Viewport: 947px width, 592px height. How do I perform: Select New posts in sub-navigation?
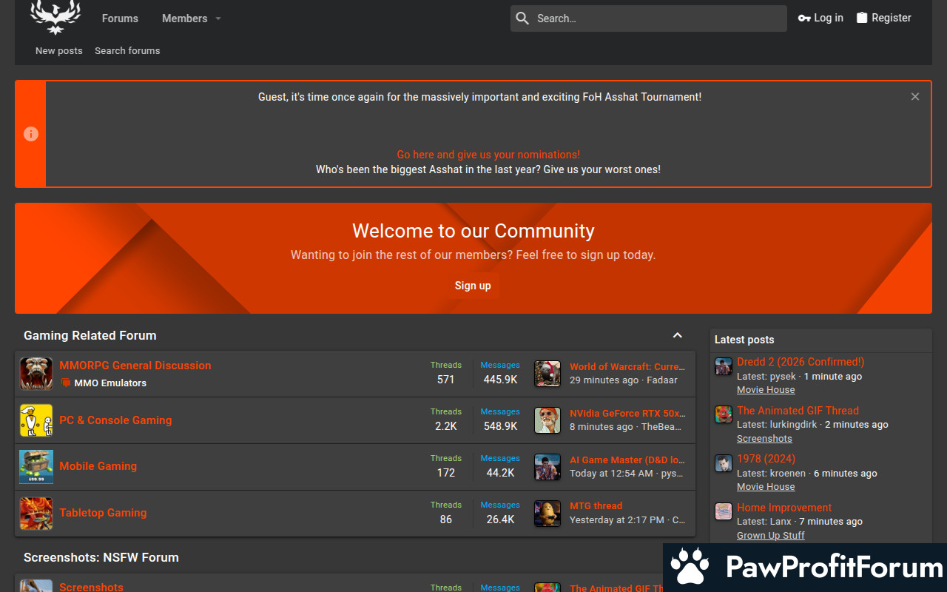pos(59,51)
